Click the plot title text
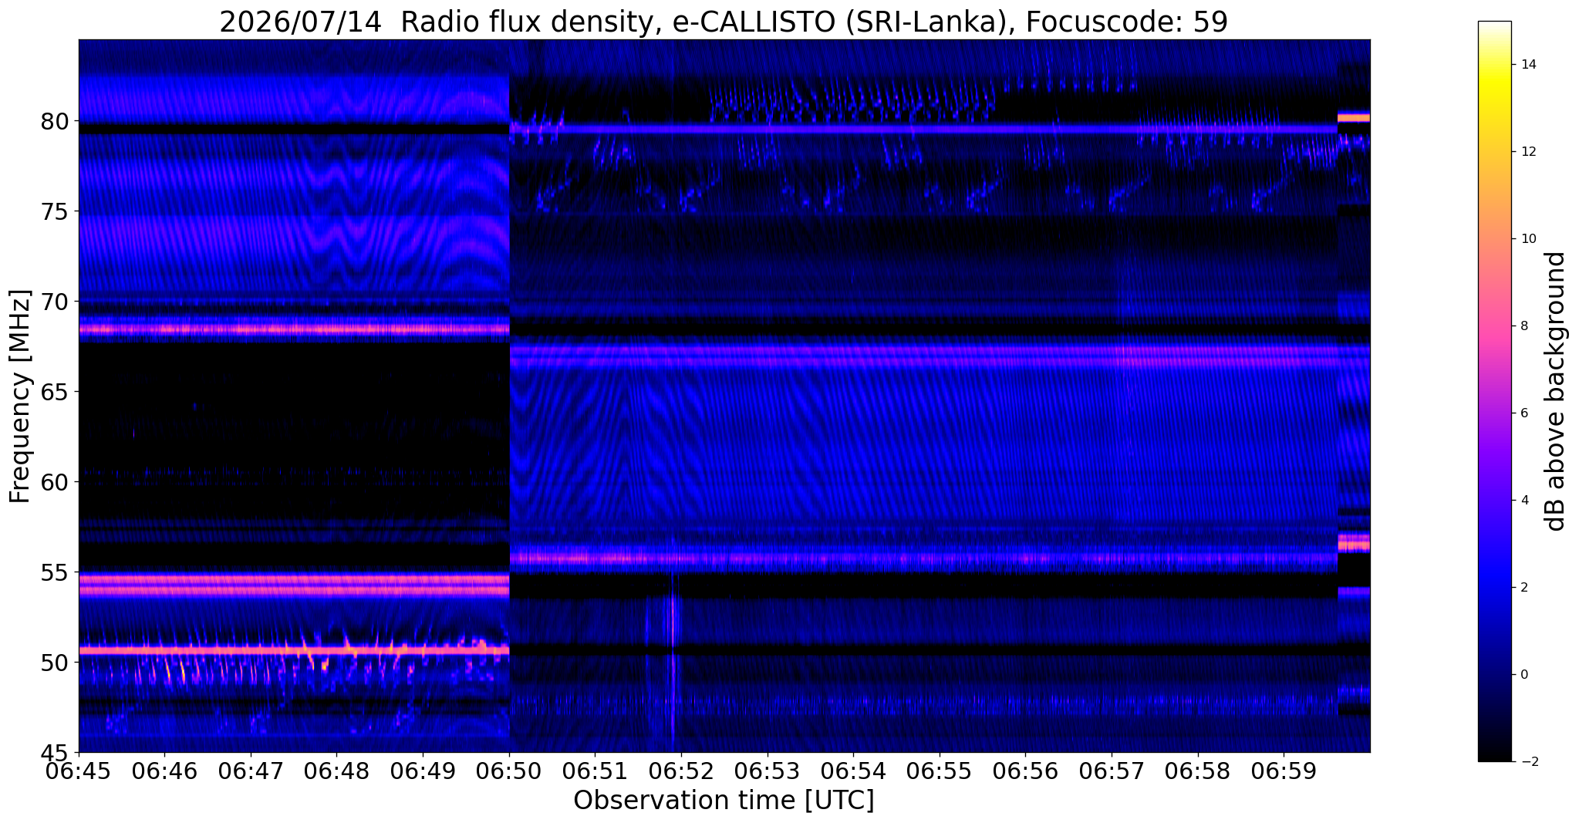This screenshot has height=823, width=1579. (x=724, y=21)
